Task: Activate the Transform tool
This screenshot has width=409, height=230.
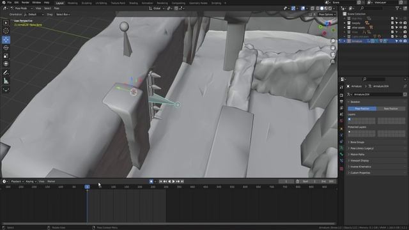Action: pyautogui.click(x=6, y=64)
